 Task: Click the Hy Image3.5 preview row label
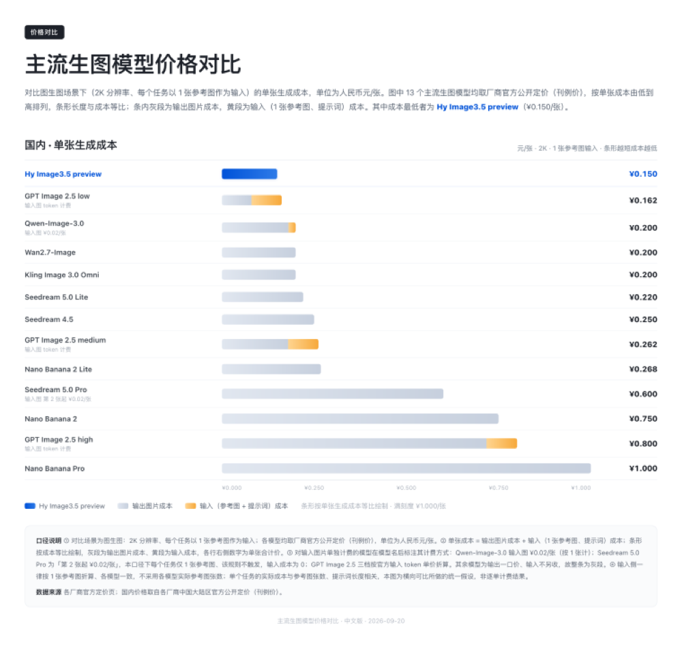click(x=63, y=174)
